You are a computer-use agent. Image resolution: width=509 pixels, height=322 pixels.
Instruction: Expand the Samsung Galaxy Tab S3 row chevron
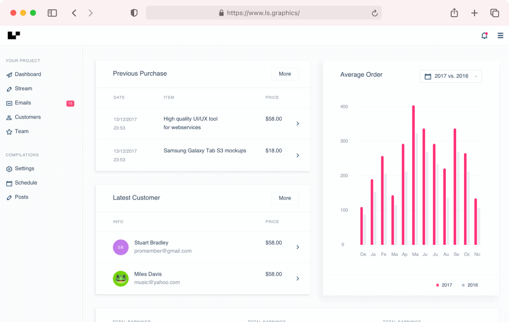pyautogui.click(x=298, y=156)
